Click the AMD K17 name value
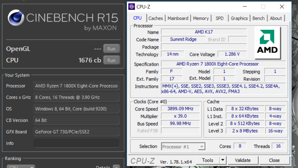The height and width of the screenshot is (168, 298). [x=204, y=32]
